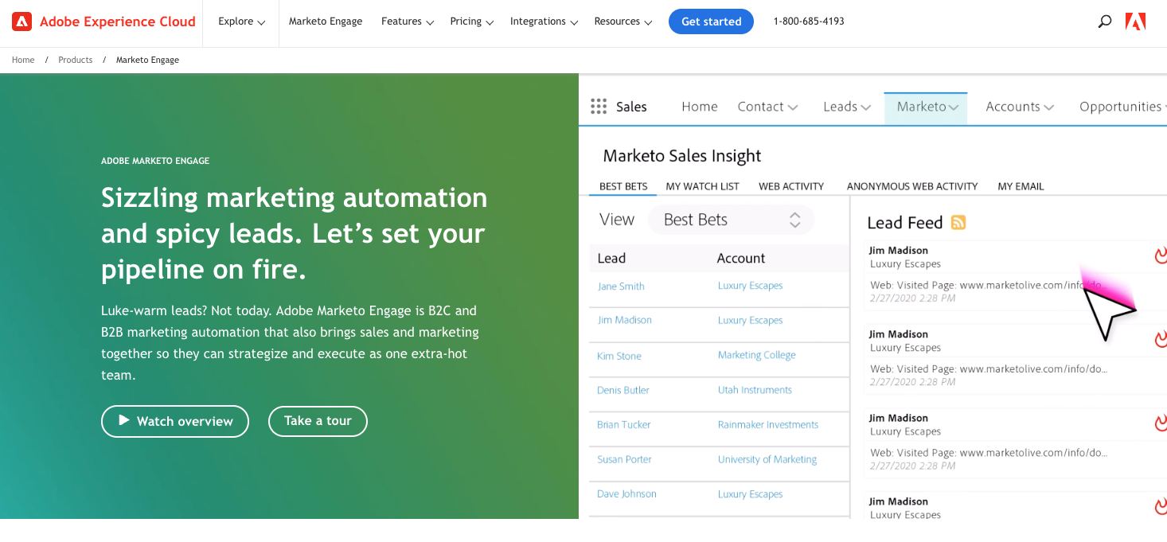1167x542 pixels.
Task: Click the Lead column header
Action: point(611,258)
